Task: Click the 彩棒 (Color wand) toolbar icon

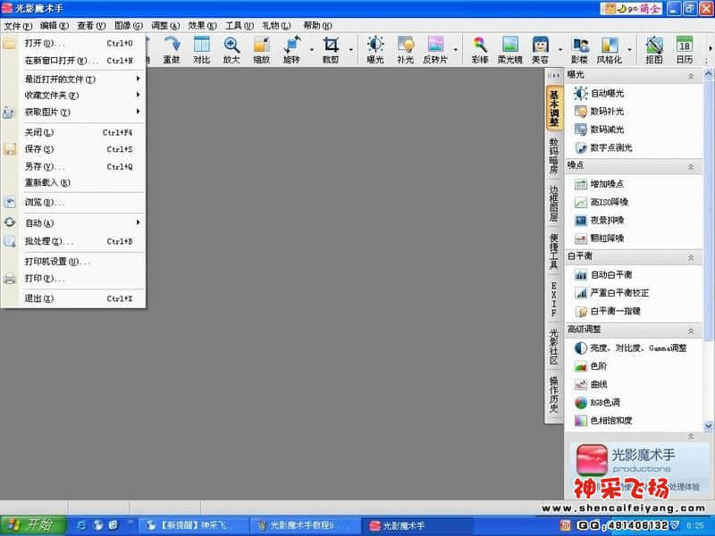Action: [x=480, y=46]
